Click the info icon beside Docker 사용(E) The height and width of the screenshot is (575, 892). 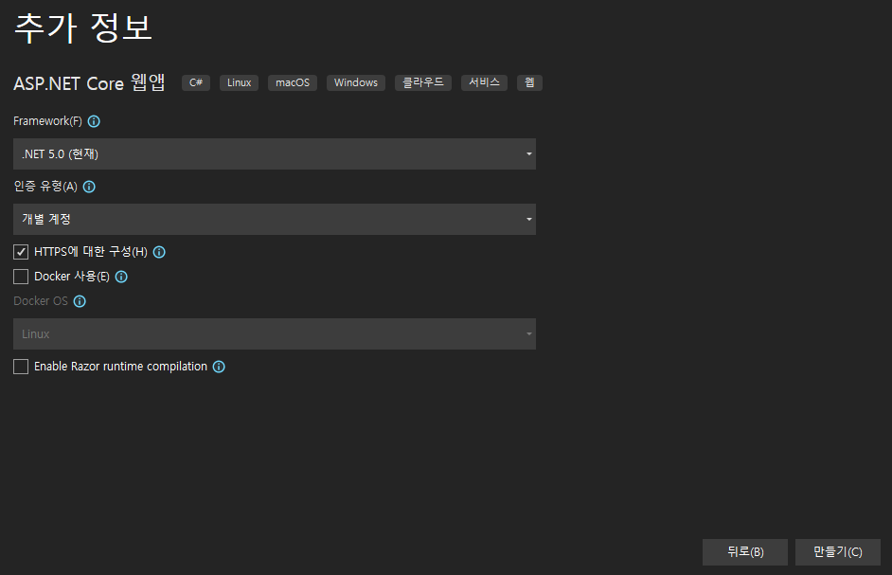pyautogui.click(x=122, y=277)
